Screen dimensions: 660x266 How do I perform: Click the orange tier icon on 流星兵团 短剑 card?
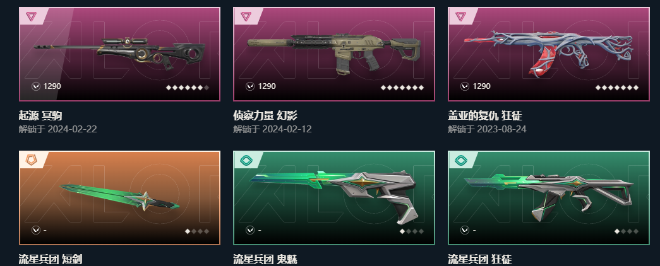[31, 159]
